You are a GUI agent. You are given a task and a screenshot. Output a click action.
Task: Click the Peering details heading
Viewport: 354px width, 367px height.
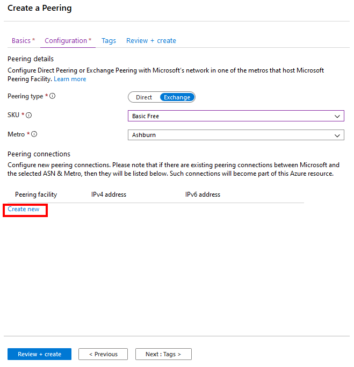click(x=31, y=59)
